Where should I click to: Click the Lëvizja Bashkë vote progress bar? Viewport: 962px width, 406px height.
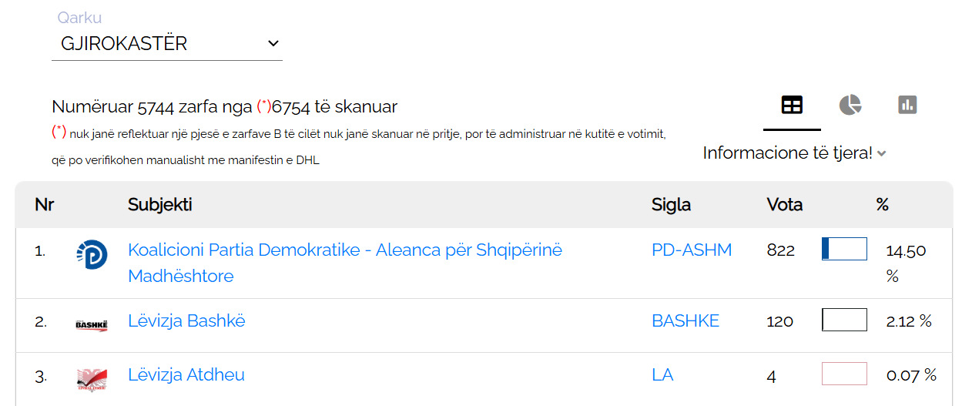click(844, 320)
